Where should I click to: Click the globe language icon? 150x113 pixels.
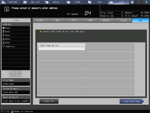pos(132,2)
